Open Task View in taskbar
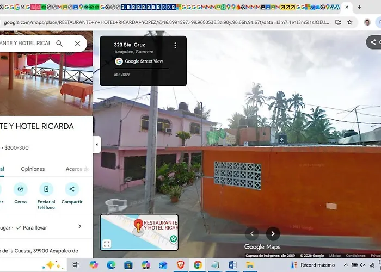 (76, 265)
